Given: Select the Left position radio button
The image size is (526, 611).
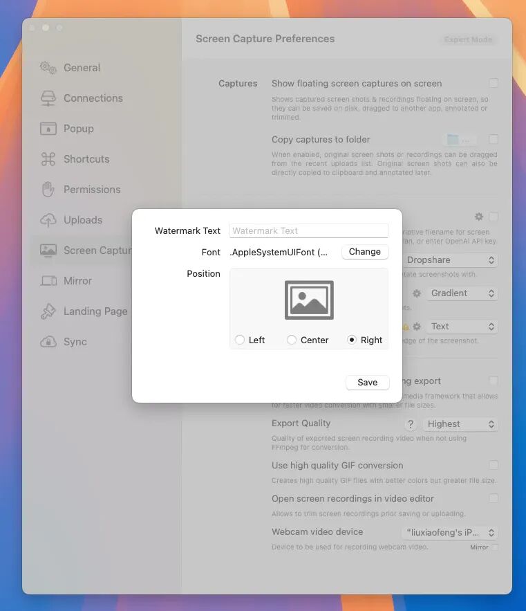Looking at the screenshot, I should pyautogui.click(x=240, y=340).
